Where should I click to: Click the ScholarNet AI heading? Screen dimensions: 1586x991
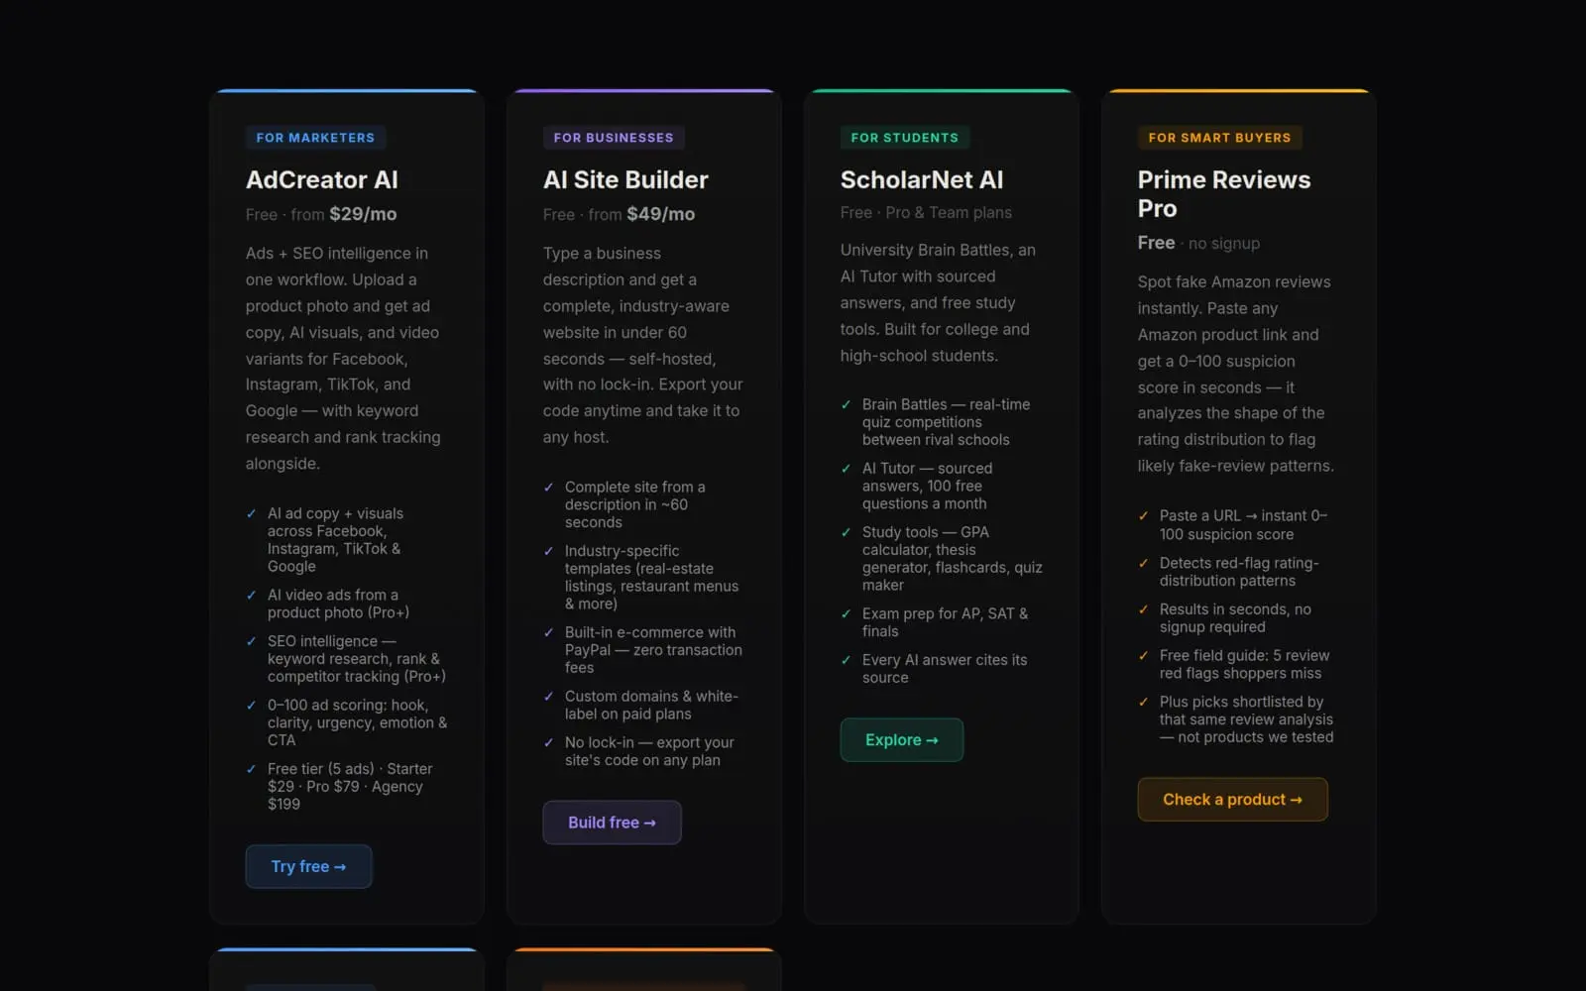(x=922, y=179)
